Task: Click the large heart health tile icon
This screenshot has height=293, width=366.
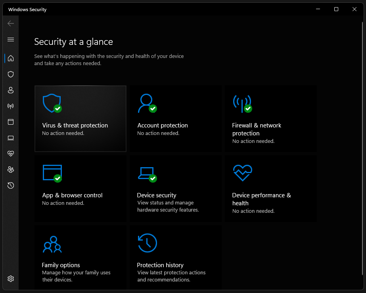Action: [243, 173]
